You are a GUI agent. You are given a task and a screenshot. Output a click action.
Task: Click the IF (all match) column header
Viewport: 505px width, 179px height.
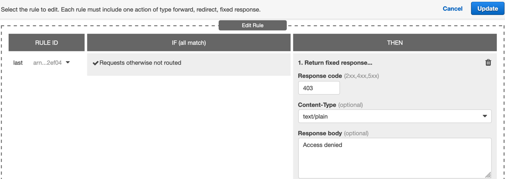coord(189,43)
